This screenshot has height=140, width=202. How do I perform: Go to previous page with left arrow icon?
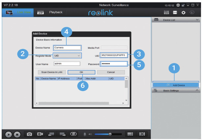click(51, 134)
